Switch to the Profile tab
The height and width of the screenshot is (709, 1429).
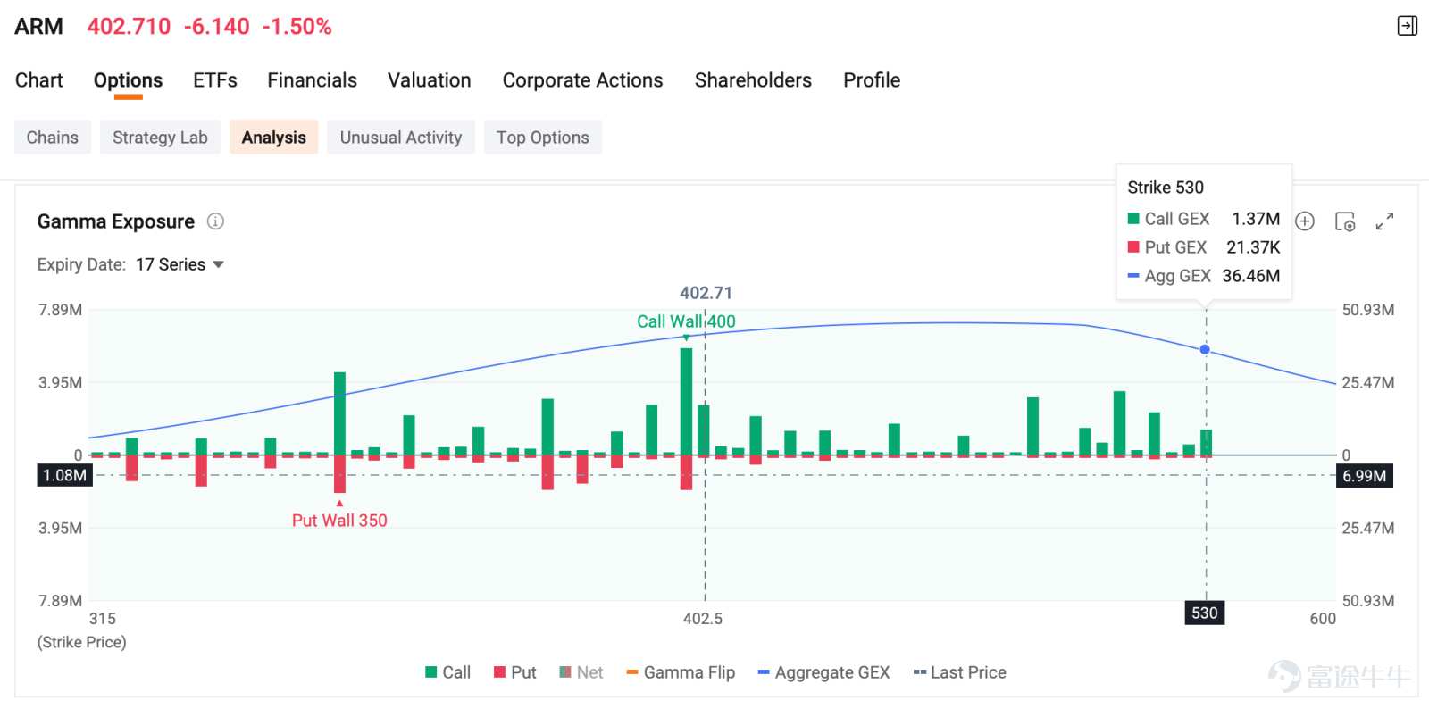872,80
